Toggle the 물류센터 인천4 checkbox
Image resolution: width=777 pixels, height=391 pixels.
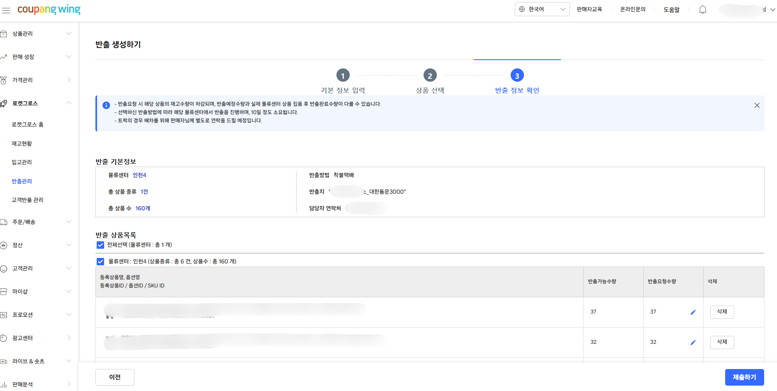[100, 261]
